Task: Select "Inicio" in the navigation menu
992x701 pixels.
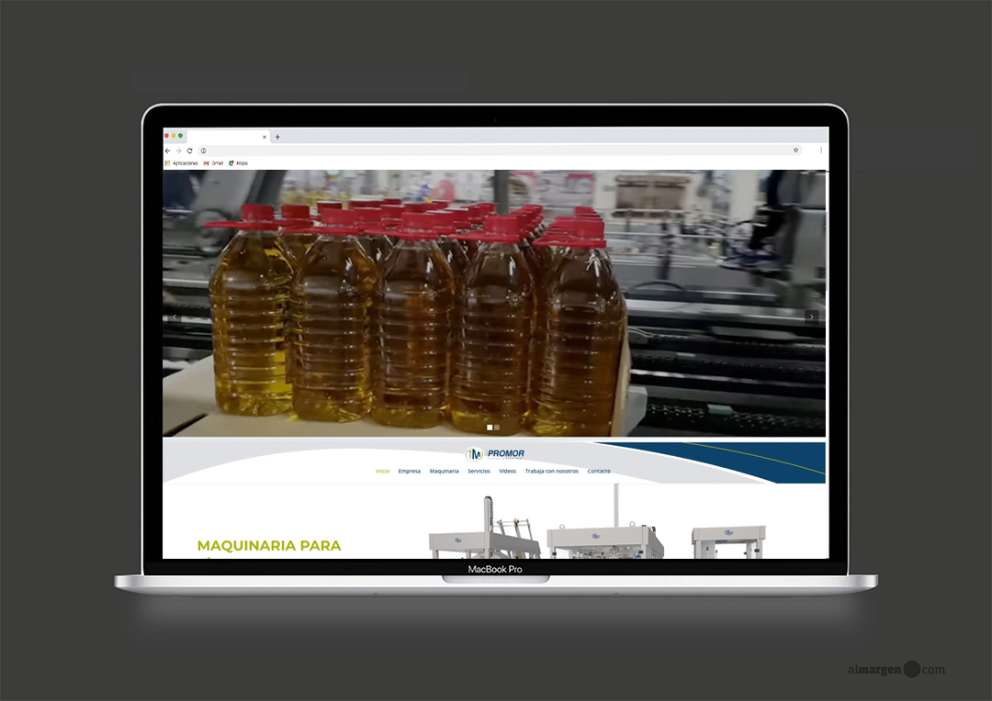Action: pyautogui.click(x=382, y=471)
